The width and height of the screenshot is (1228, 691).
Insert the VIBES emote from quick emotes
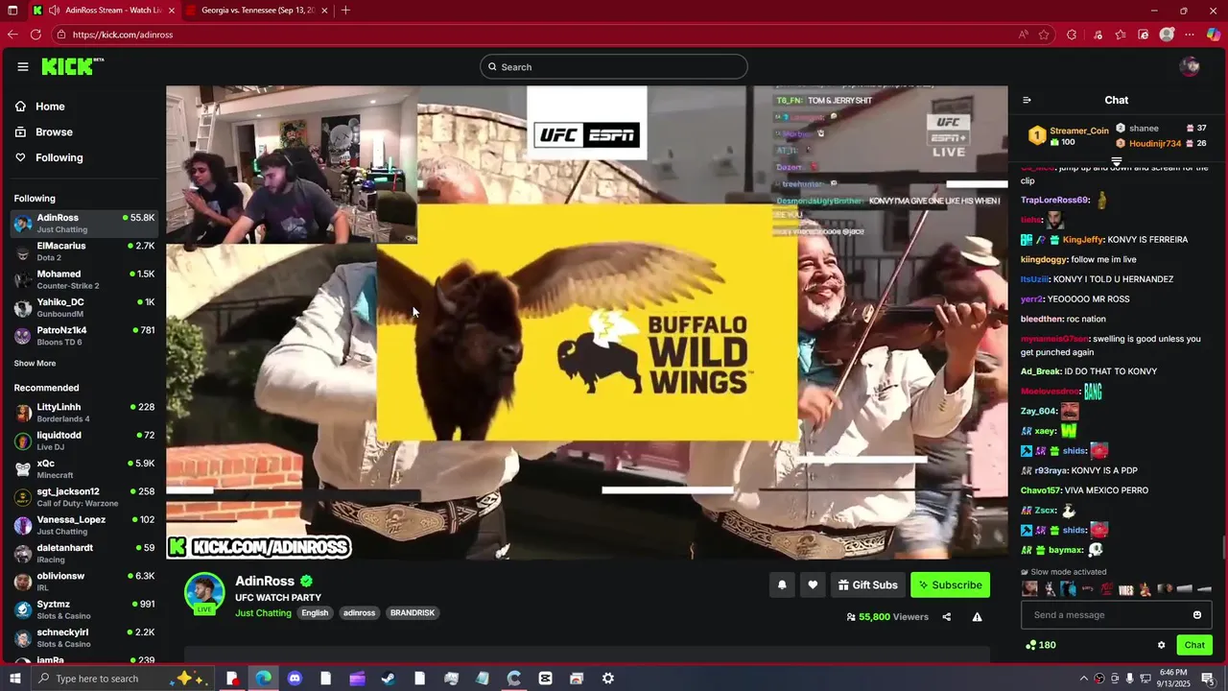point(1126,589)
